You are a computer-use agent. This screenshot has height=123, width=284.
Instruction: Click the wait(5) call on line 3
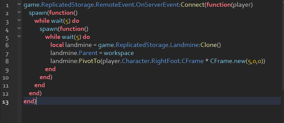click(60, 21)
